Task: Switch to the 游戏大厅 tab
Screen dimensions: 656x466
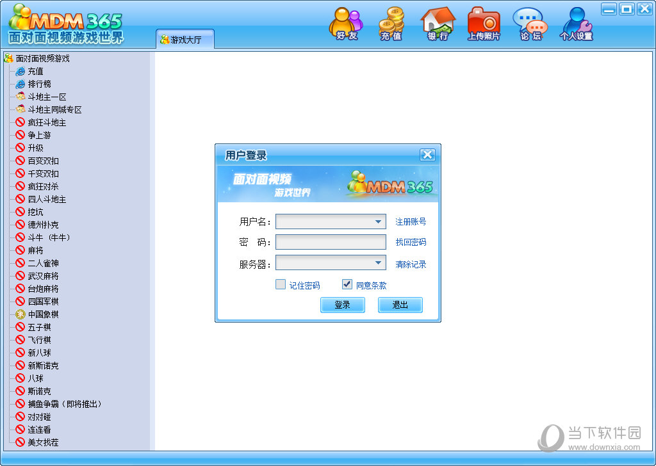Action: pos(185,40)
